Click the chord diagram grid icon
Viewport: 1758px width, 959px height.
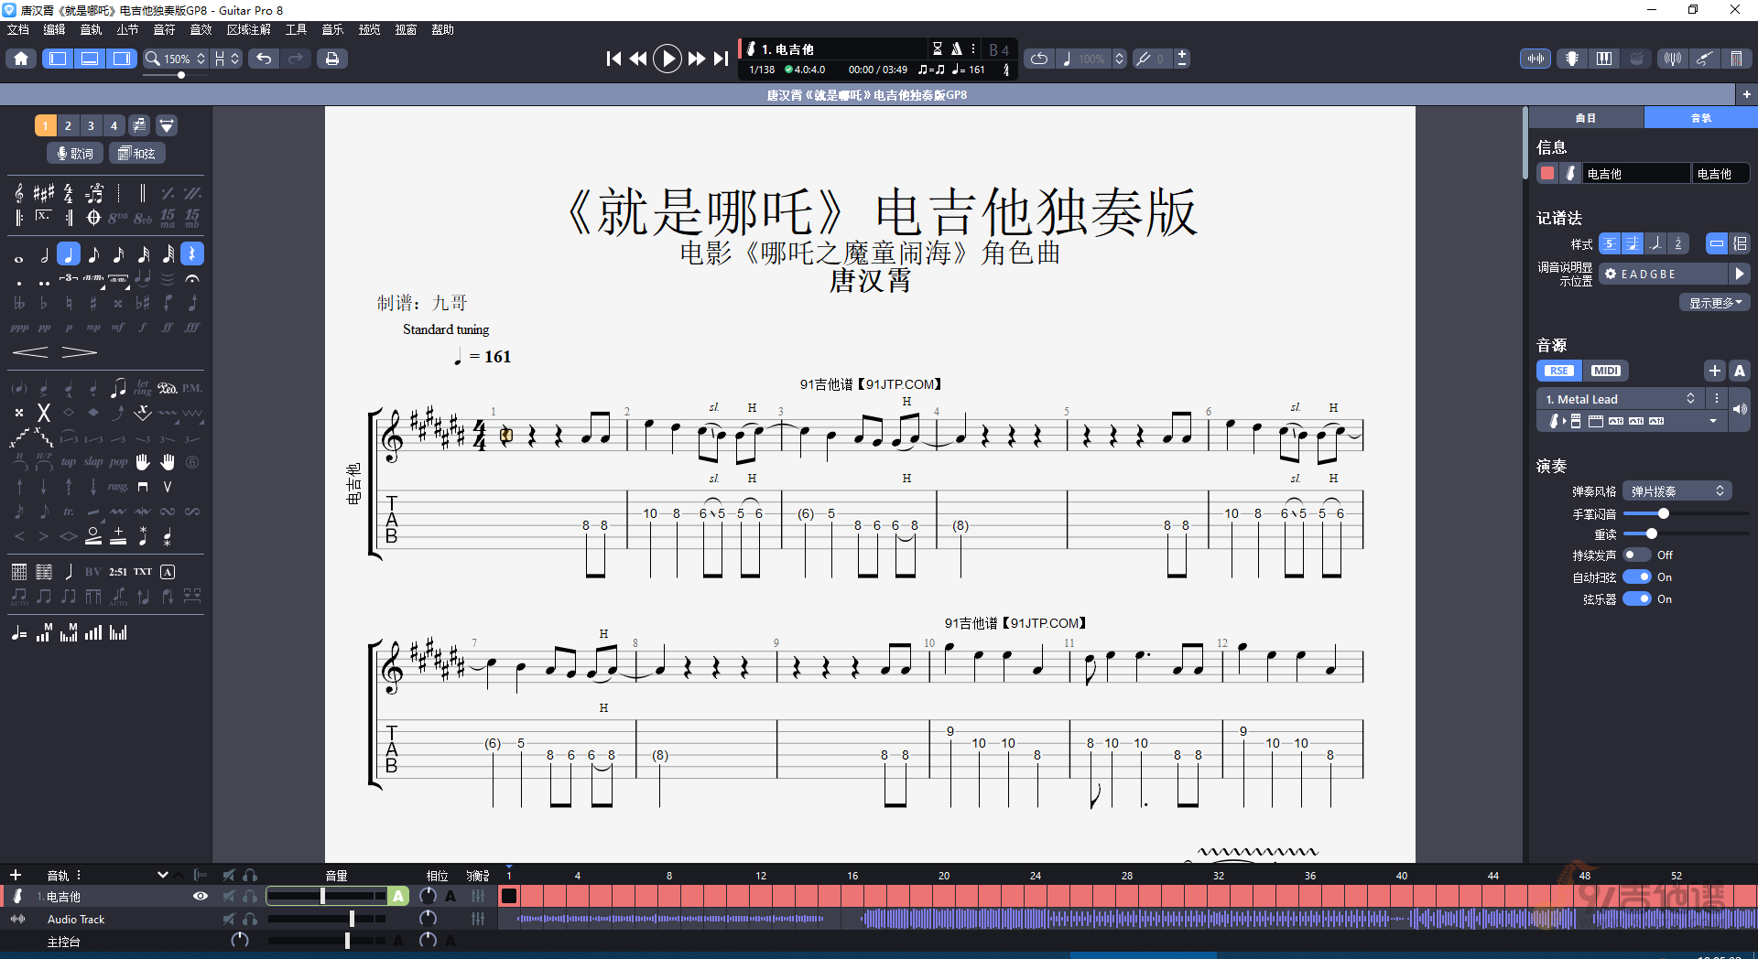pos(19,572)
